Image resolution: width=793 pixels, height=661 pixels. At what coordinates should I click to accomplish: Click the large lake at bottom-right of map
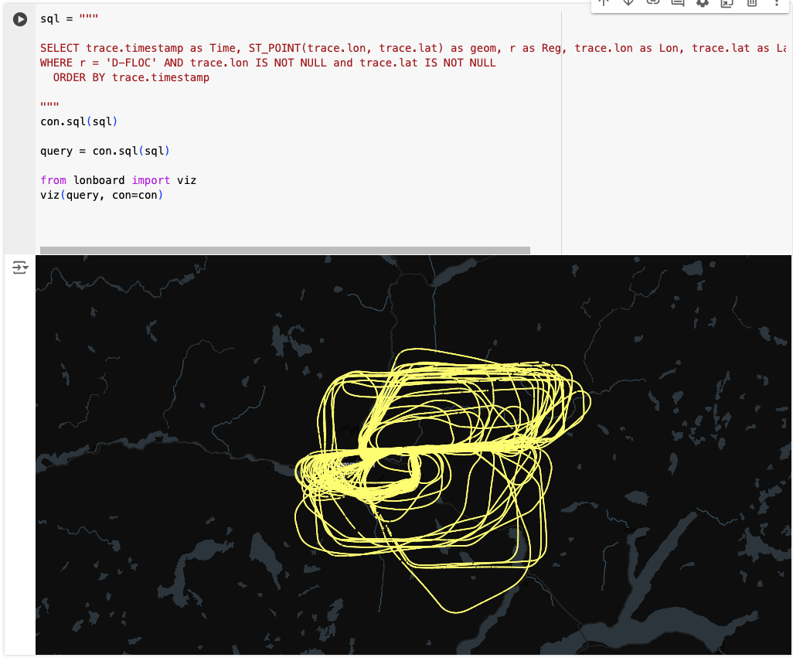[x=657, y=572]
